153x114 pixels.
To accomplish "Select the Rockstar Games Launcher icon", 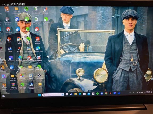I will coord(4,87).
